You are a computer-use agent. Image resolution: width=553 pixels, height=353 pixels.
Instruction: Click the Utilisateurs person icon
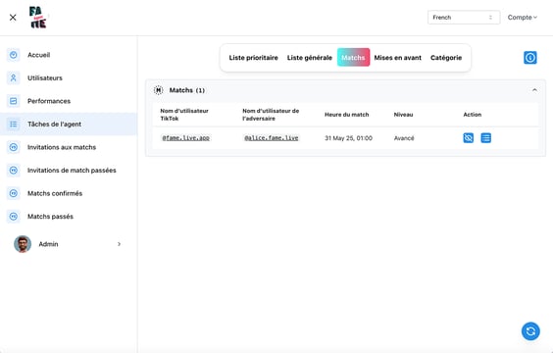click(14, 77)
